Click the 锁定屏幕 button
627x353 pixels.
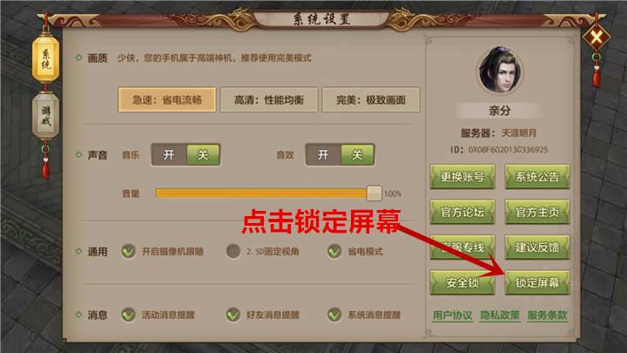[x=537, y=282]
